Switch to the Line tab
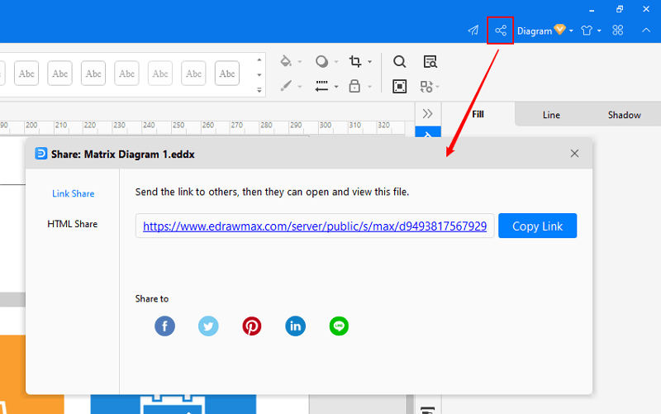Viewport: 661px width, 414px height. coord(551,115)
